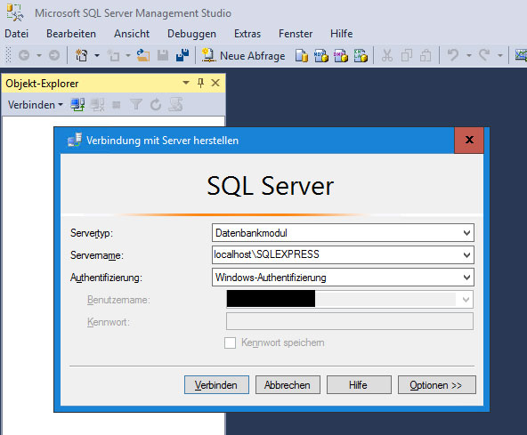The width and height of the screenshot is (527, 435).
Task: Click the XMLA query icon
Action: click(361, 55)
